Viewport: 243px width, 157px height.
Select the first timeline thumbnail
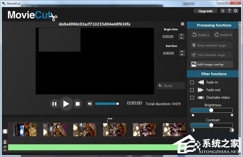(25, 130)
